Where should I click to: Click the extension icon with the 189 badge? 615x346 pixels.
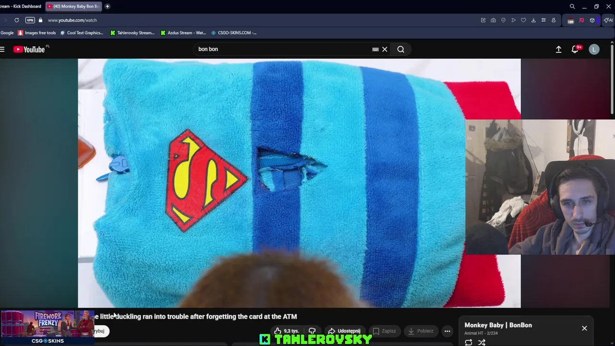[x=571, y=21]
